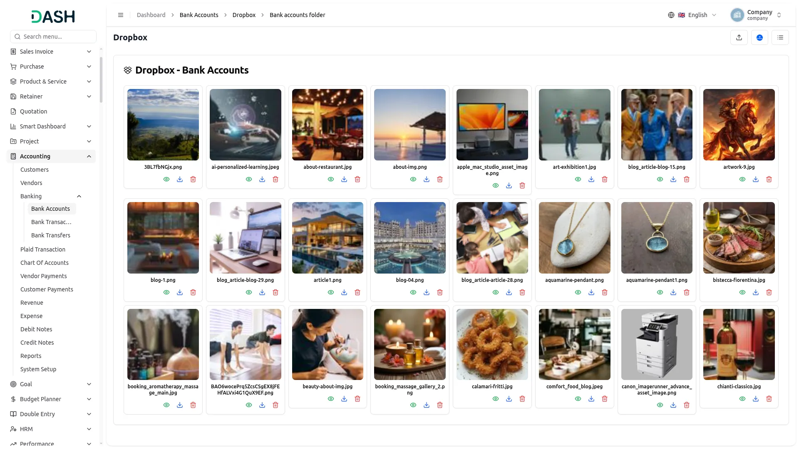The image size is (799, 449).
Task: Select Credit Notes menu item
Action: (x=37, y=343)
